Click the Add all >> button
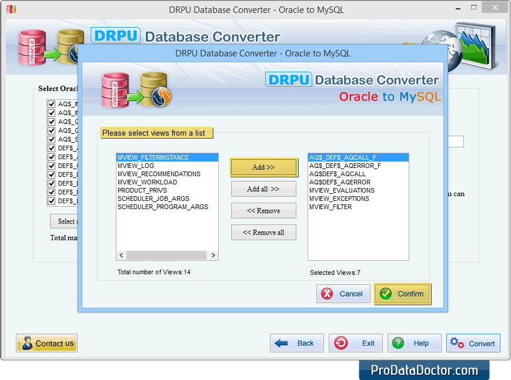The width and height of the screenshot is (511, 380). 263,189
